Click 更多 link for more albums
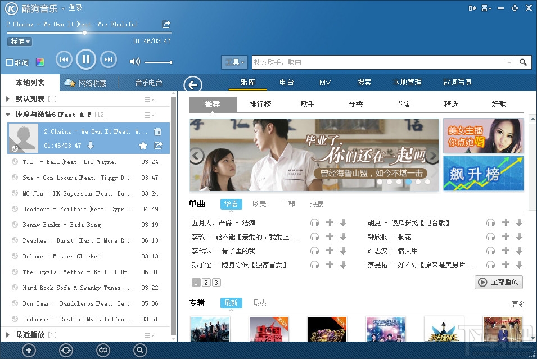537x359 pixels. click(518, 305)
